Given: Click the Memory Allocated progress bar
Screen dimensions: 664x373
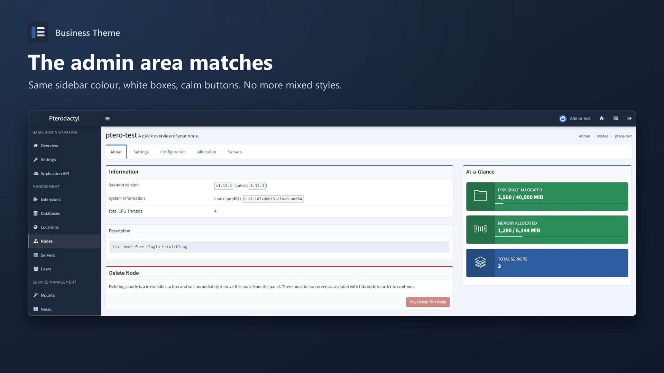Looking at the screenshot, I should [x=561, y=237].
